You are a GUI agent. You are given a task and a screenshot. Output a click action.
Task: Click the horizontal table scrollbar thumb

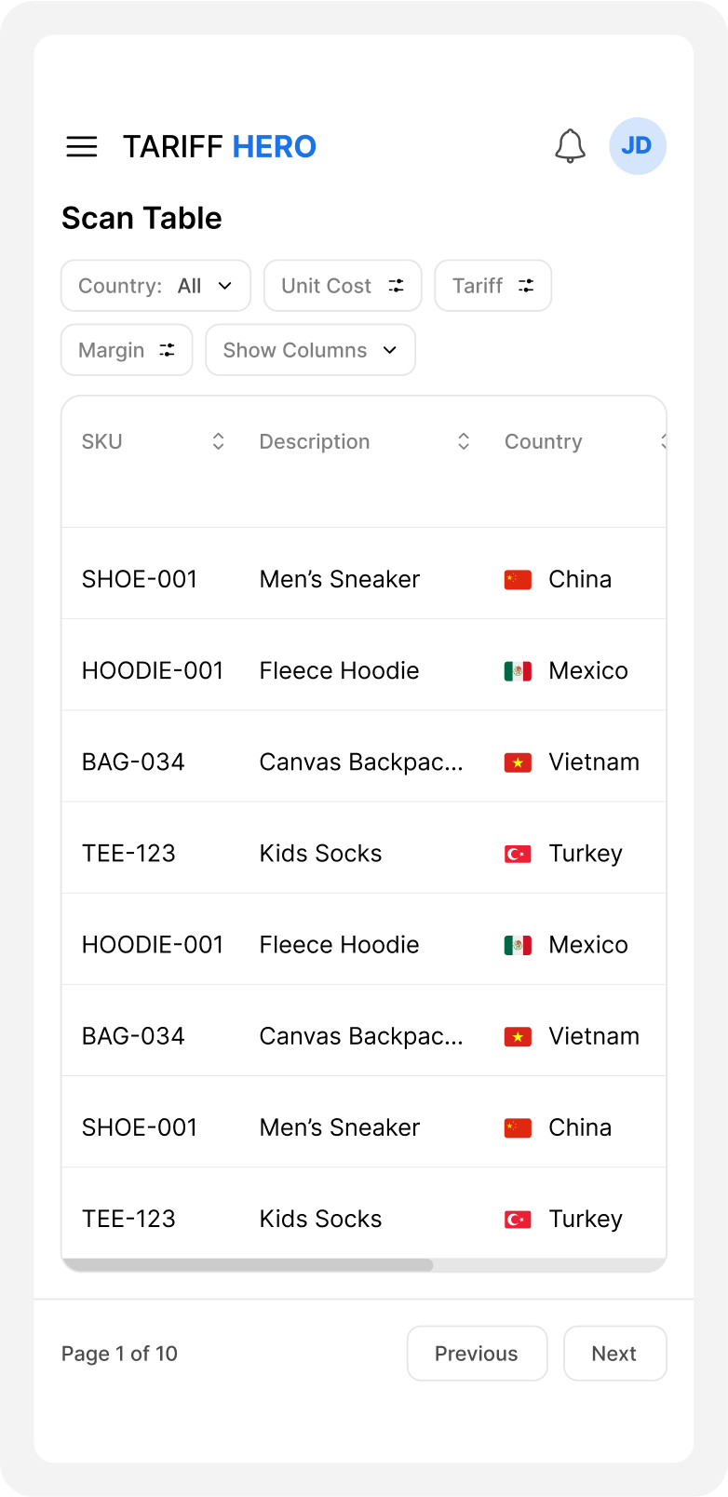248,1265
